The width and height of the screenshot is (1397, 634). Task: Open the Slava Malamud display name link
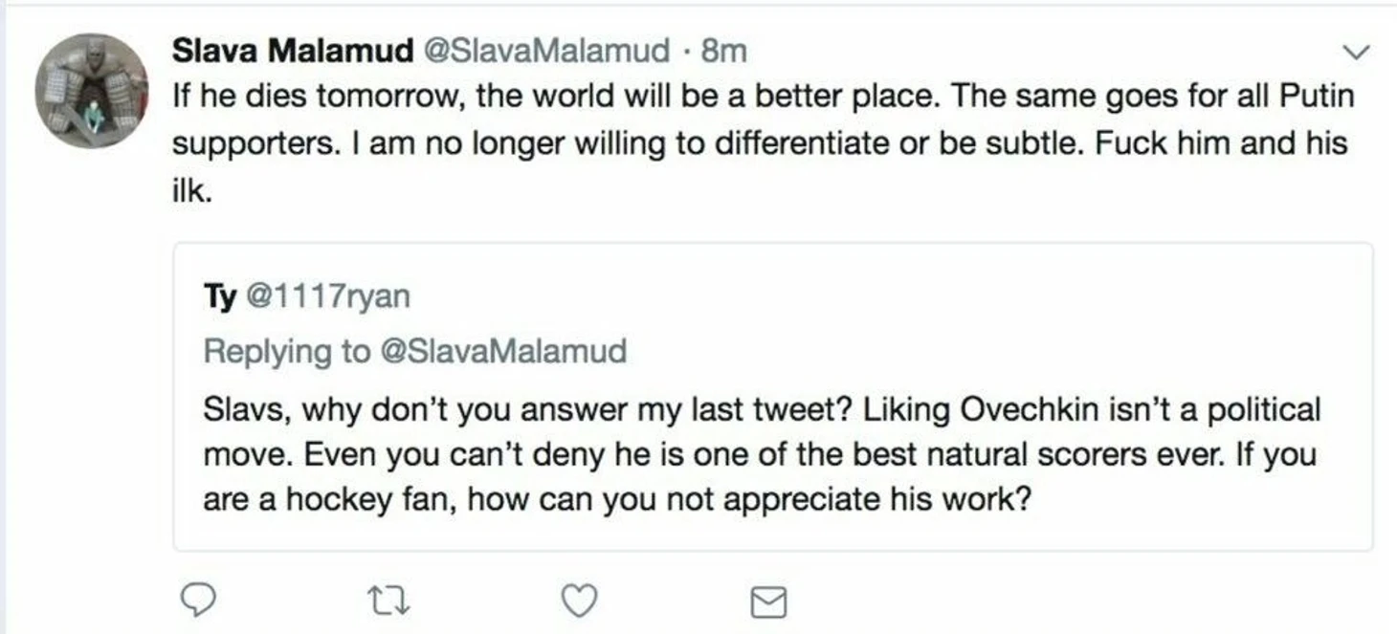(x=292, y=51)
